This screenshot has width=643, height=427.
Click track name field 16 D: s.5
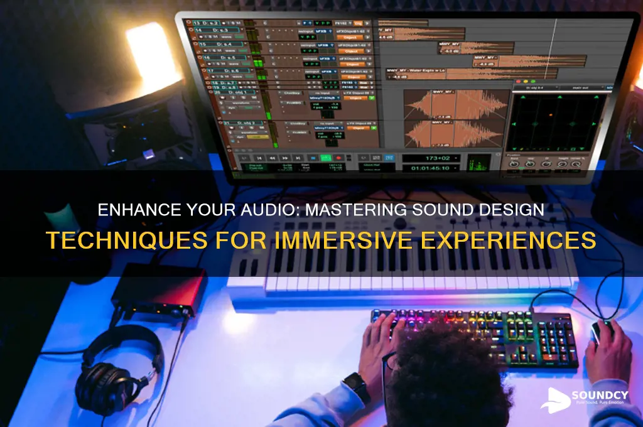[x=225, y=57]
